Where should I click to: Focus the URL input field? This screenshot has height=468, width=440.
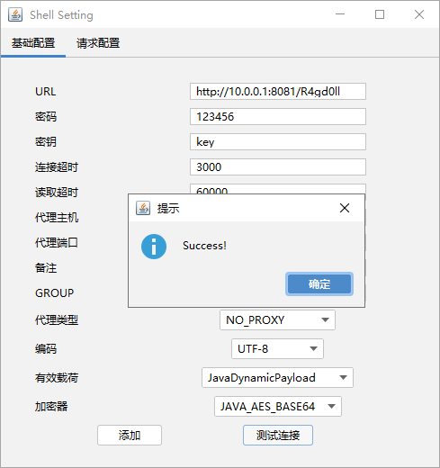(278, 92)
